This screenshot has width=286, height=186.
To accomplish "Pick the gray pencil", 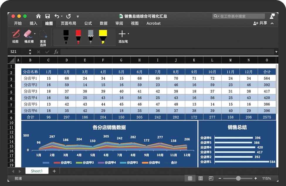I will click(x=91, y=37).
